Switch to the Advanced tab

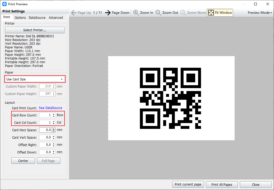(x=56, y=18)
